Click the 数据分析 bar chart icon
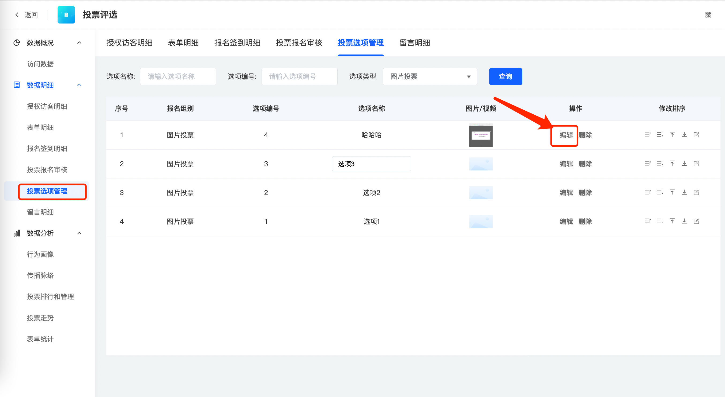The width and height of the screenshot is (725, 397). pos(17,233)
